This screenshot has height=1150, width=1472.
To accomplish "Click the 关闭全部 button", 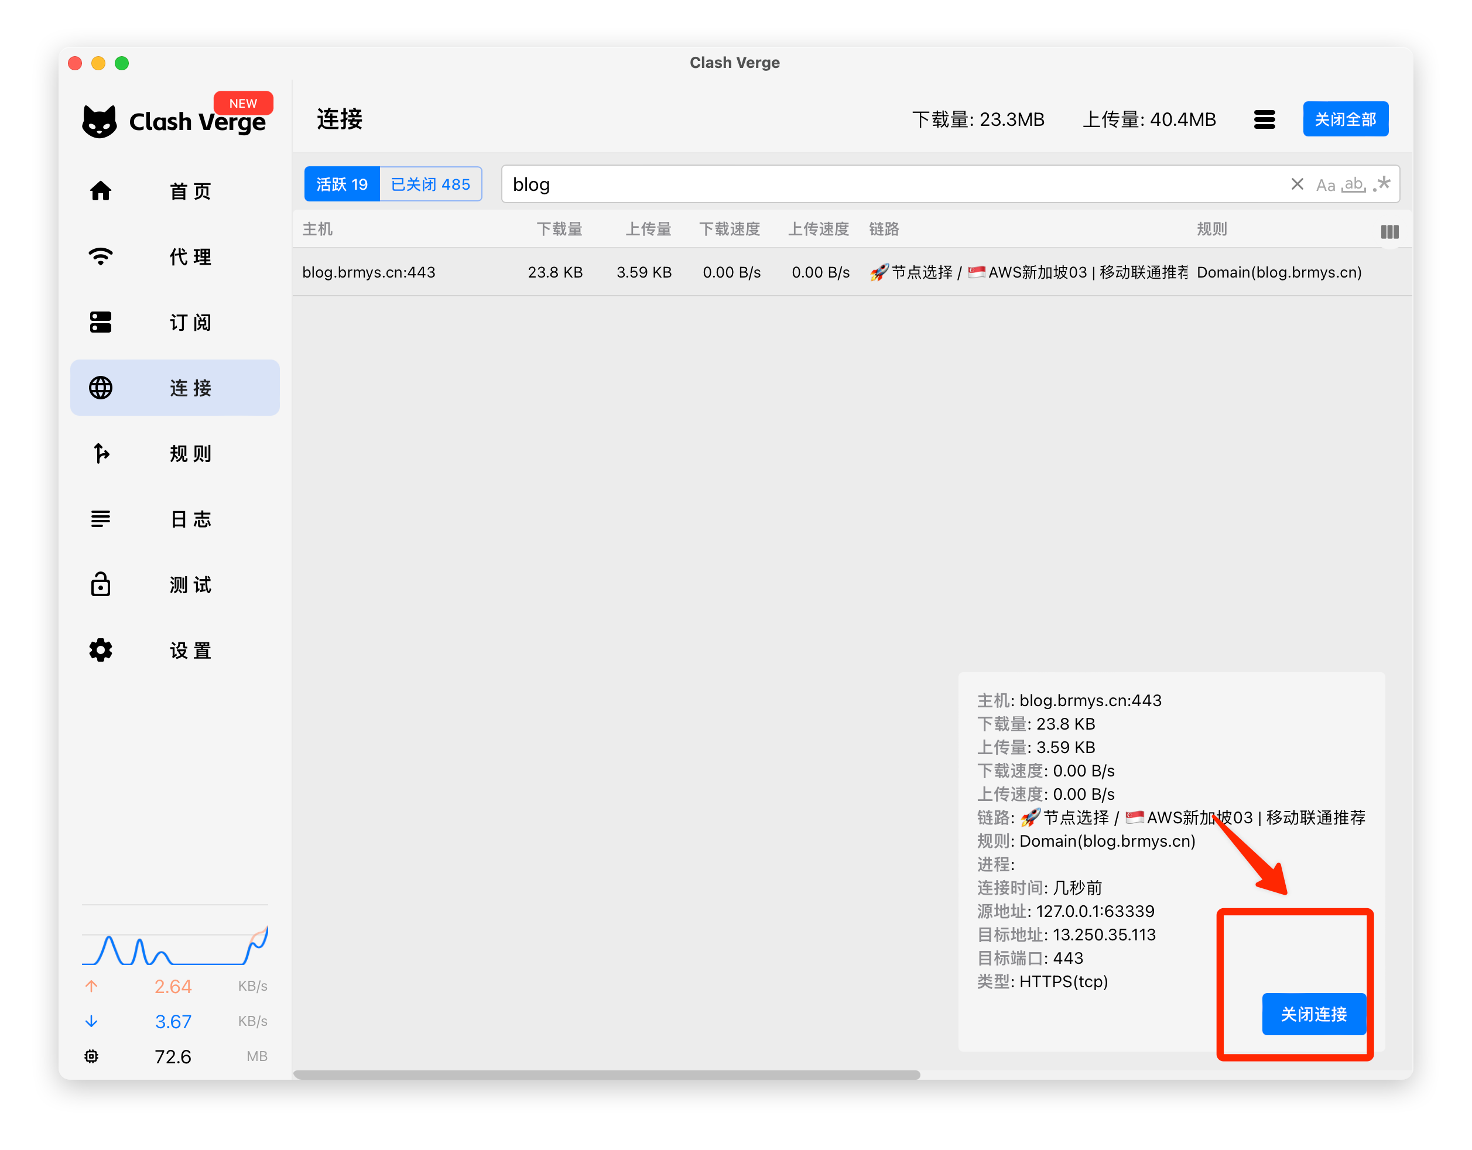I will click(x=1346, y=119).
